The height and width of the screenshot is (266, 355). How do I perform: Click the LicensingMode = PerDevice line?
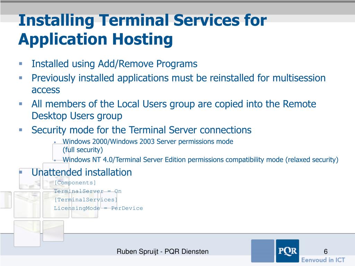98,208
